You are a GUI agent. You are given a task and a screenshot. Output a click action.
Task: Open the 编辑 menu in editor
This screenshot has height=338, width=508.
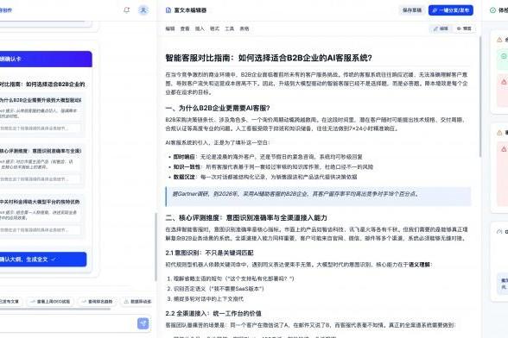(x=170, y=28)
